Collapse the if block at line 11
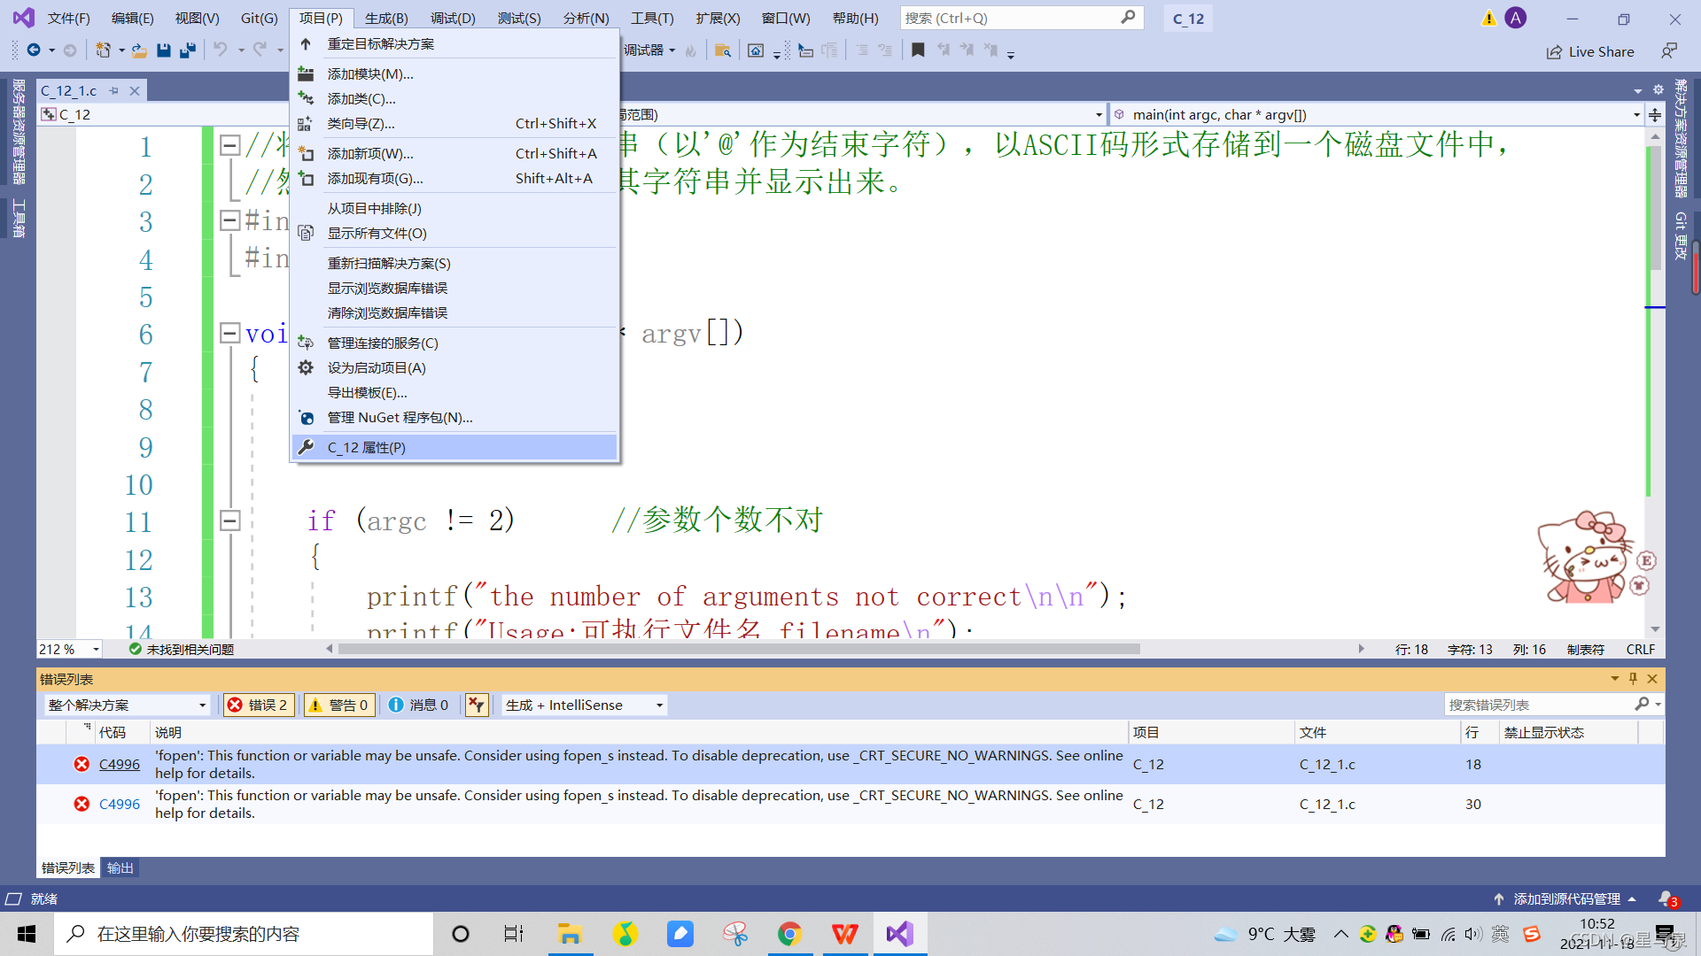Screen dimensions: 1701x956 click(x=229, y=520)
